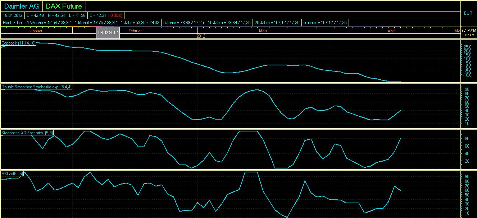This screenshot has width=477, height=218.
Task: Open the Stochastic %D Fast arith. label
Action: 28,133
